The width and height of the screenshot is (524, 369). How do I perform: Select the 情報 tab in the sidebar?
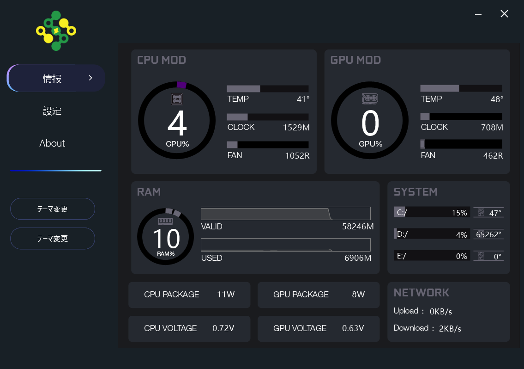pos(52,79)
